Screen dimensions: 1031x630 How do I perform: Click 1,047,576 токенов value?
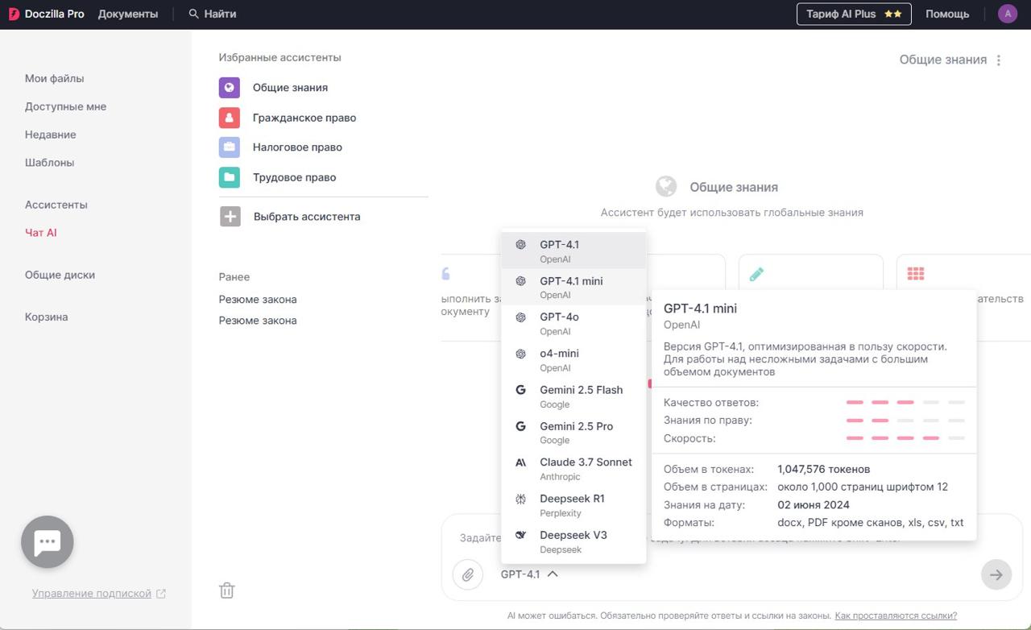[824, 469]
